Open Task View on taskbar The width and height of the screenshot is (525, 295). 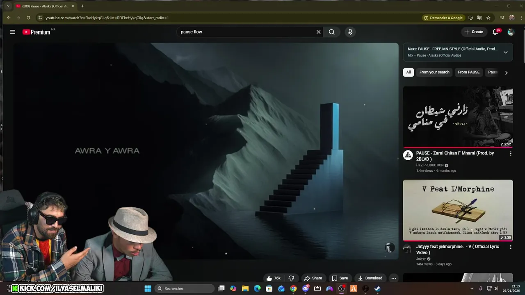(x=221, y=288)
